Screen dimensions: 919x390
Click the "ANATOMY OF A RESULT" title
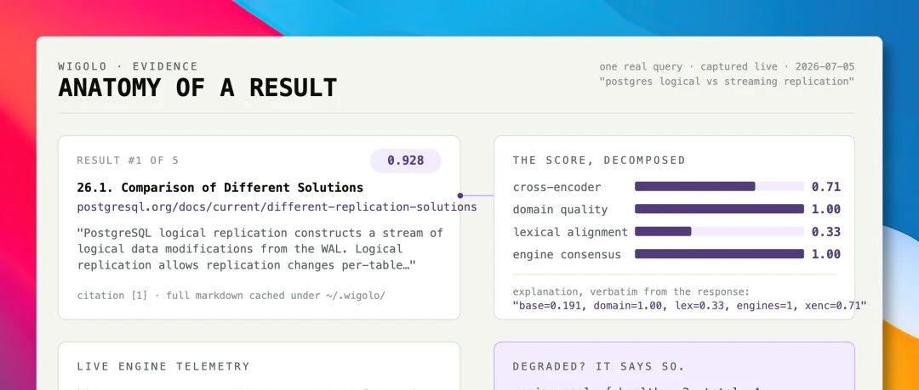click(197, 88)
